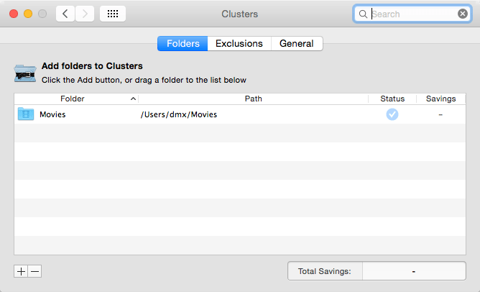Sort list by Path column header
This screenshot has width=480, height=292.
(x=253, y=99)
